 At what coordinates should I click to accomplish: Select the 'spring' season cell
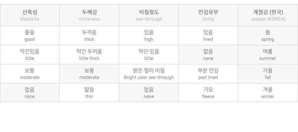[268, 36]
